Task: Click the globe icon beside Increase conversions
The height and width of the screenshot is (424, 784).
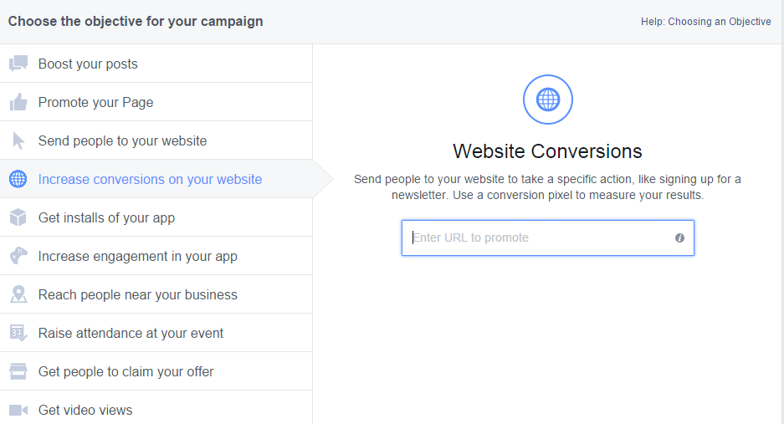Action: click(18, 179)
